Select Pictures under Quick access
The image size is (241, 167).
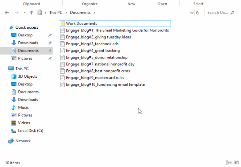(25, 58)
